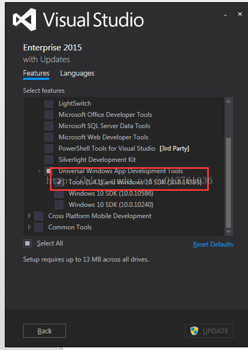The width and height of the screenshot is (248, 350).
Task: Click the Common Tools label
Action: pyautogui.click(x=70, y=227)
